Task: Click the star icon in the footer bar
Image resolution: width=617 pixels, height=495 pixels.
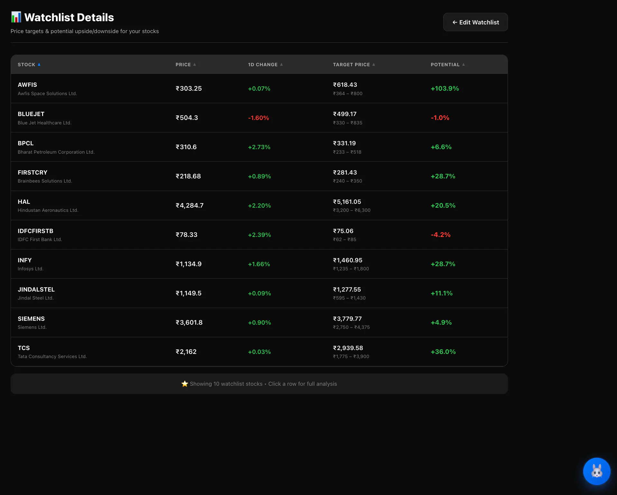Action: (x=185, y=384)
